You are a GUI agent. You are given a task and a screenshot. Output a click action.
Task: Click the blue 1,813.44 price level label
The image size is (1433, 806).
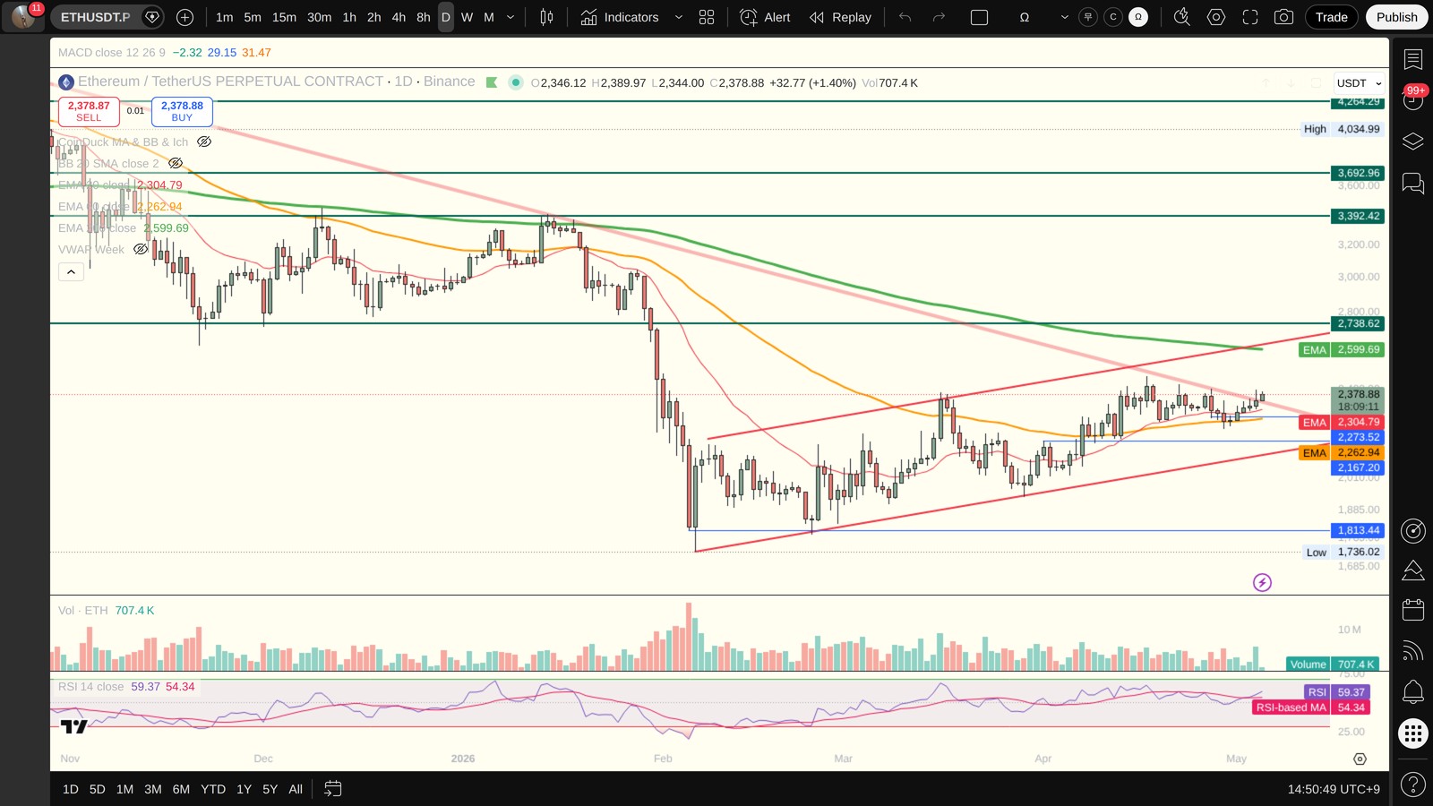coord(1358,530)
